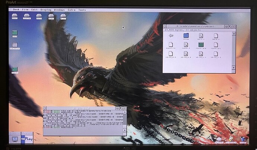Viewport: 257px width, 150px height.
Task: Click the Clipboard icon on desktop
Action: (x=231, y=140)
